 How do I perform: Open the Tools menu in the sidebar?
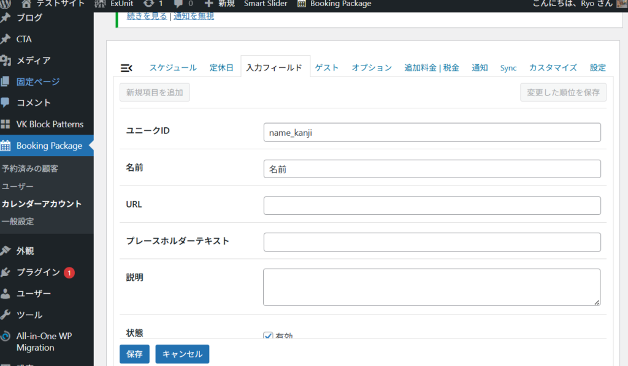pyautogui.click(x=29, y=315)
